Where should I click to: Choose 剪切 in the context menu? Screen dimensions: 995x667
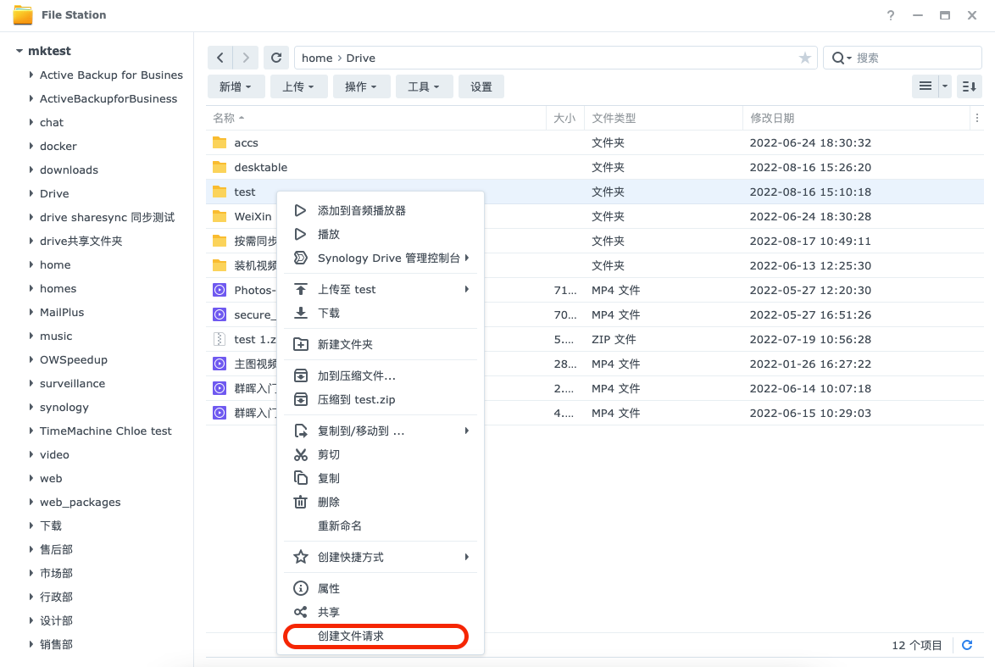click(x=380, y=454)
